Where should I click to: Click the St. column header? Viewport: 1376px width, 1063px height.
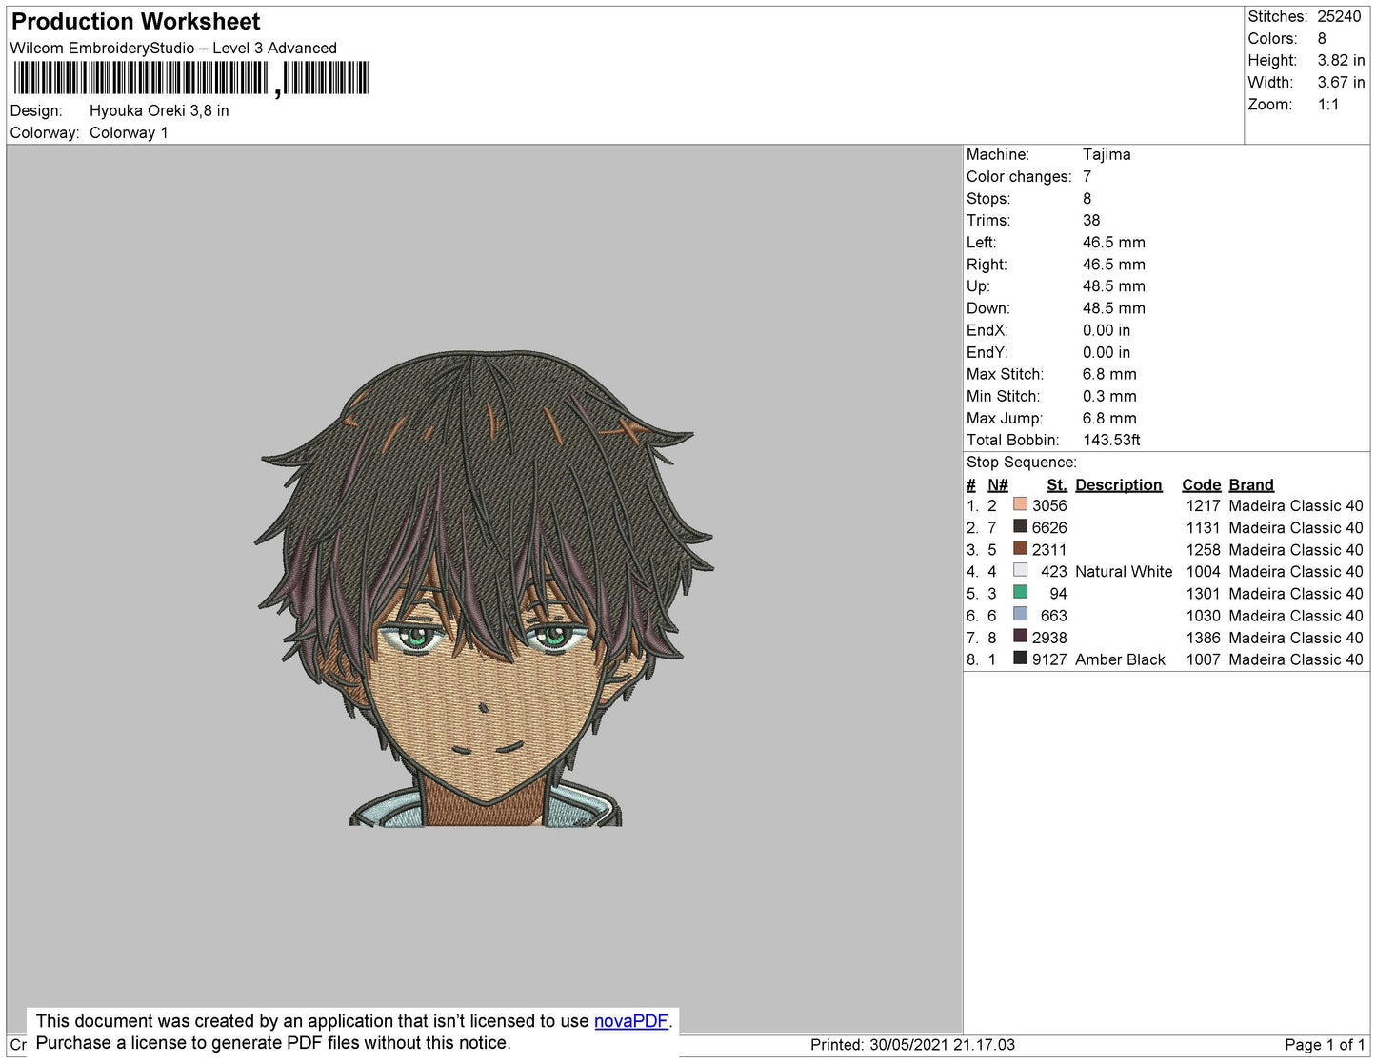tap(1056, 484)
